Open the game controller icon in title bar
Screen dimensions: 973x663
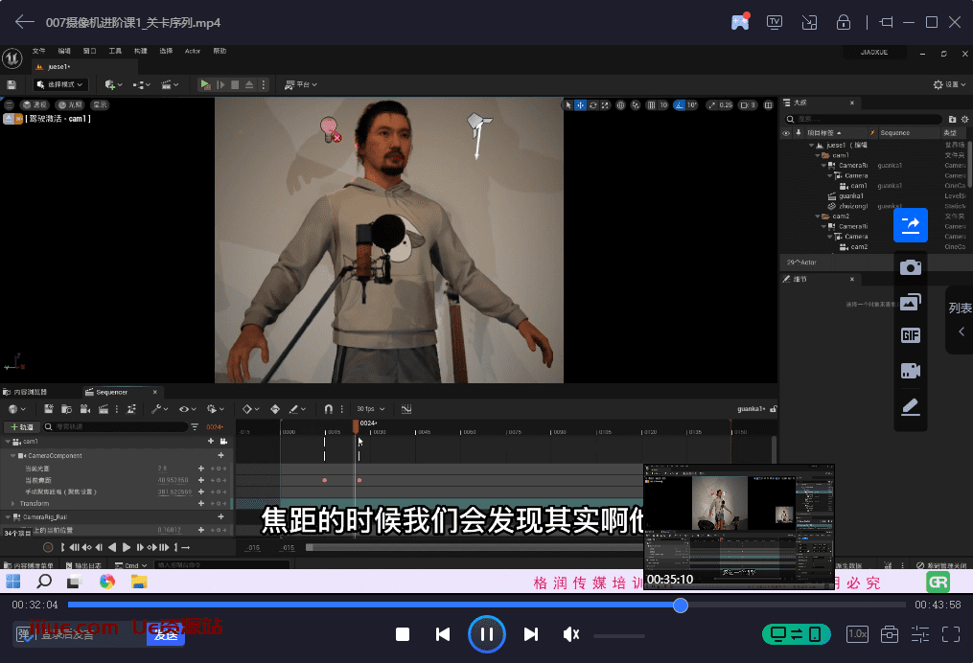tap(740, 22)
